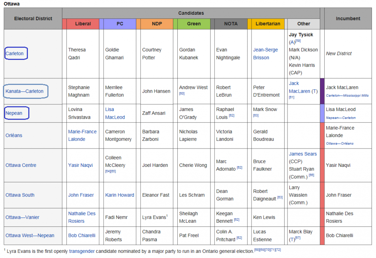Open citation 67 next to Marck Blay (T)
Image resolution: width=376 pixels, height=258 pixels.
point(297,238)
